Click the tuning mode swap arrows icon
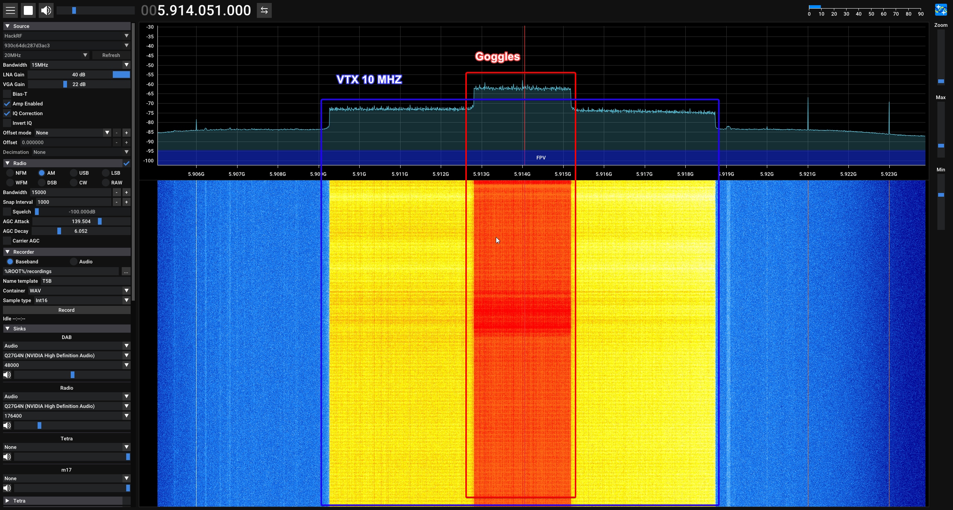Image resolution: width=953 pixels, height=510 pixels. 264,10
